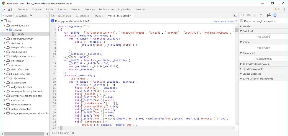
Task: Expand XHR/fetch Breakpoints section
Action: (241, 64)
